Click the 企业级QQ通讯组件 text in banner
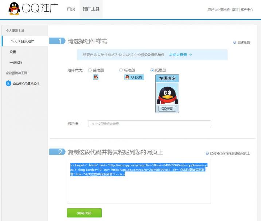 pyautogui.click(x=149, y=55)
